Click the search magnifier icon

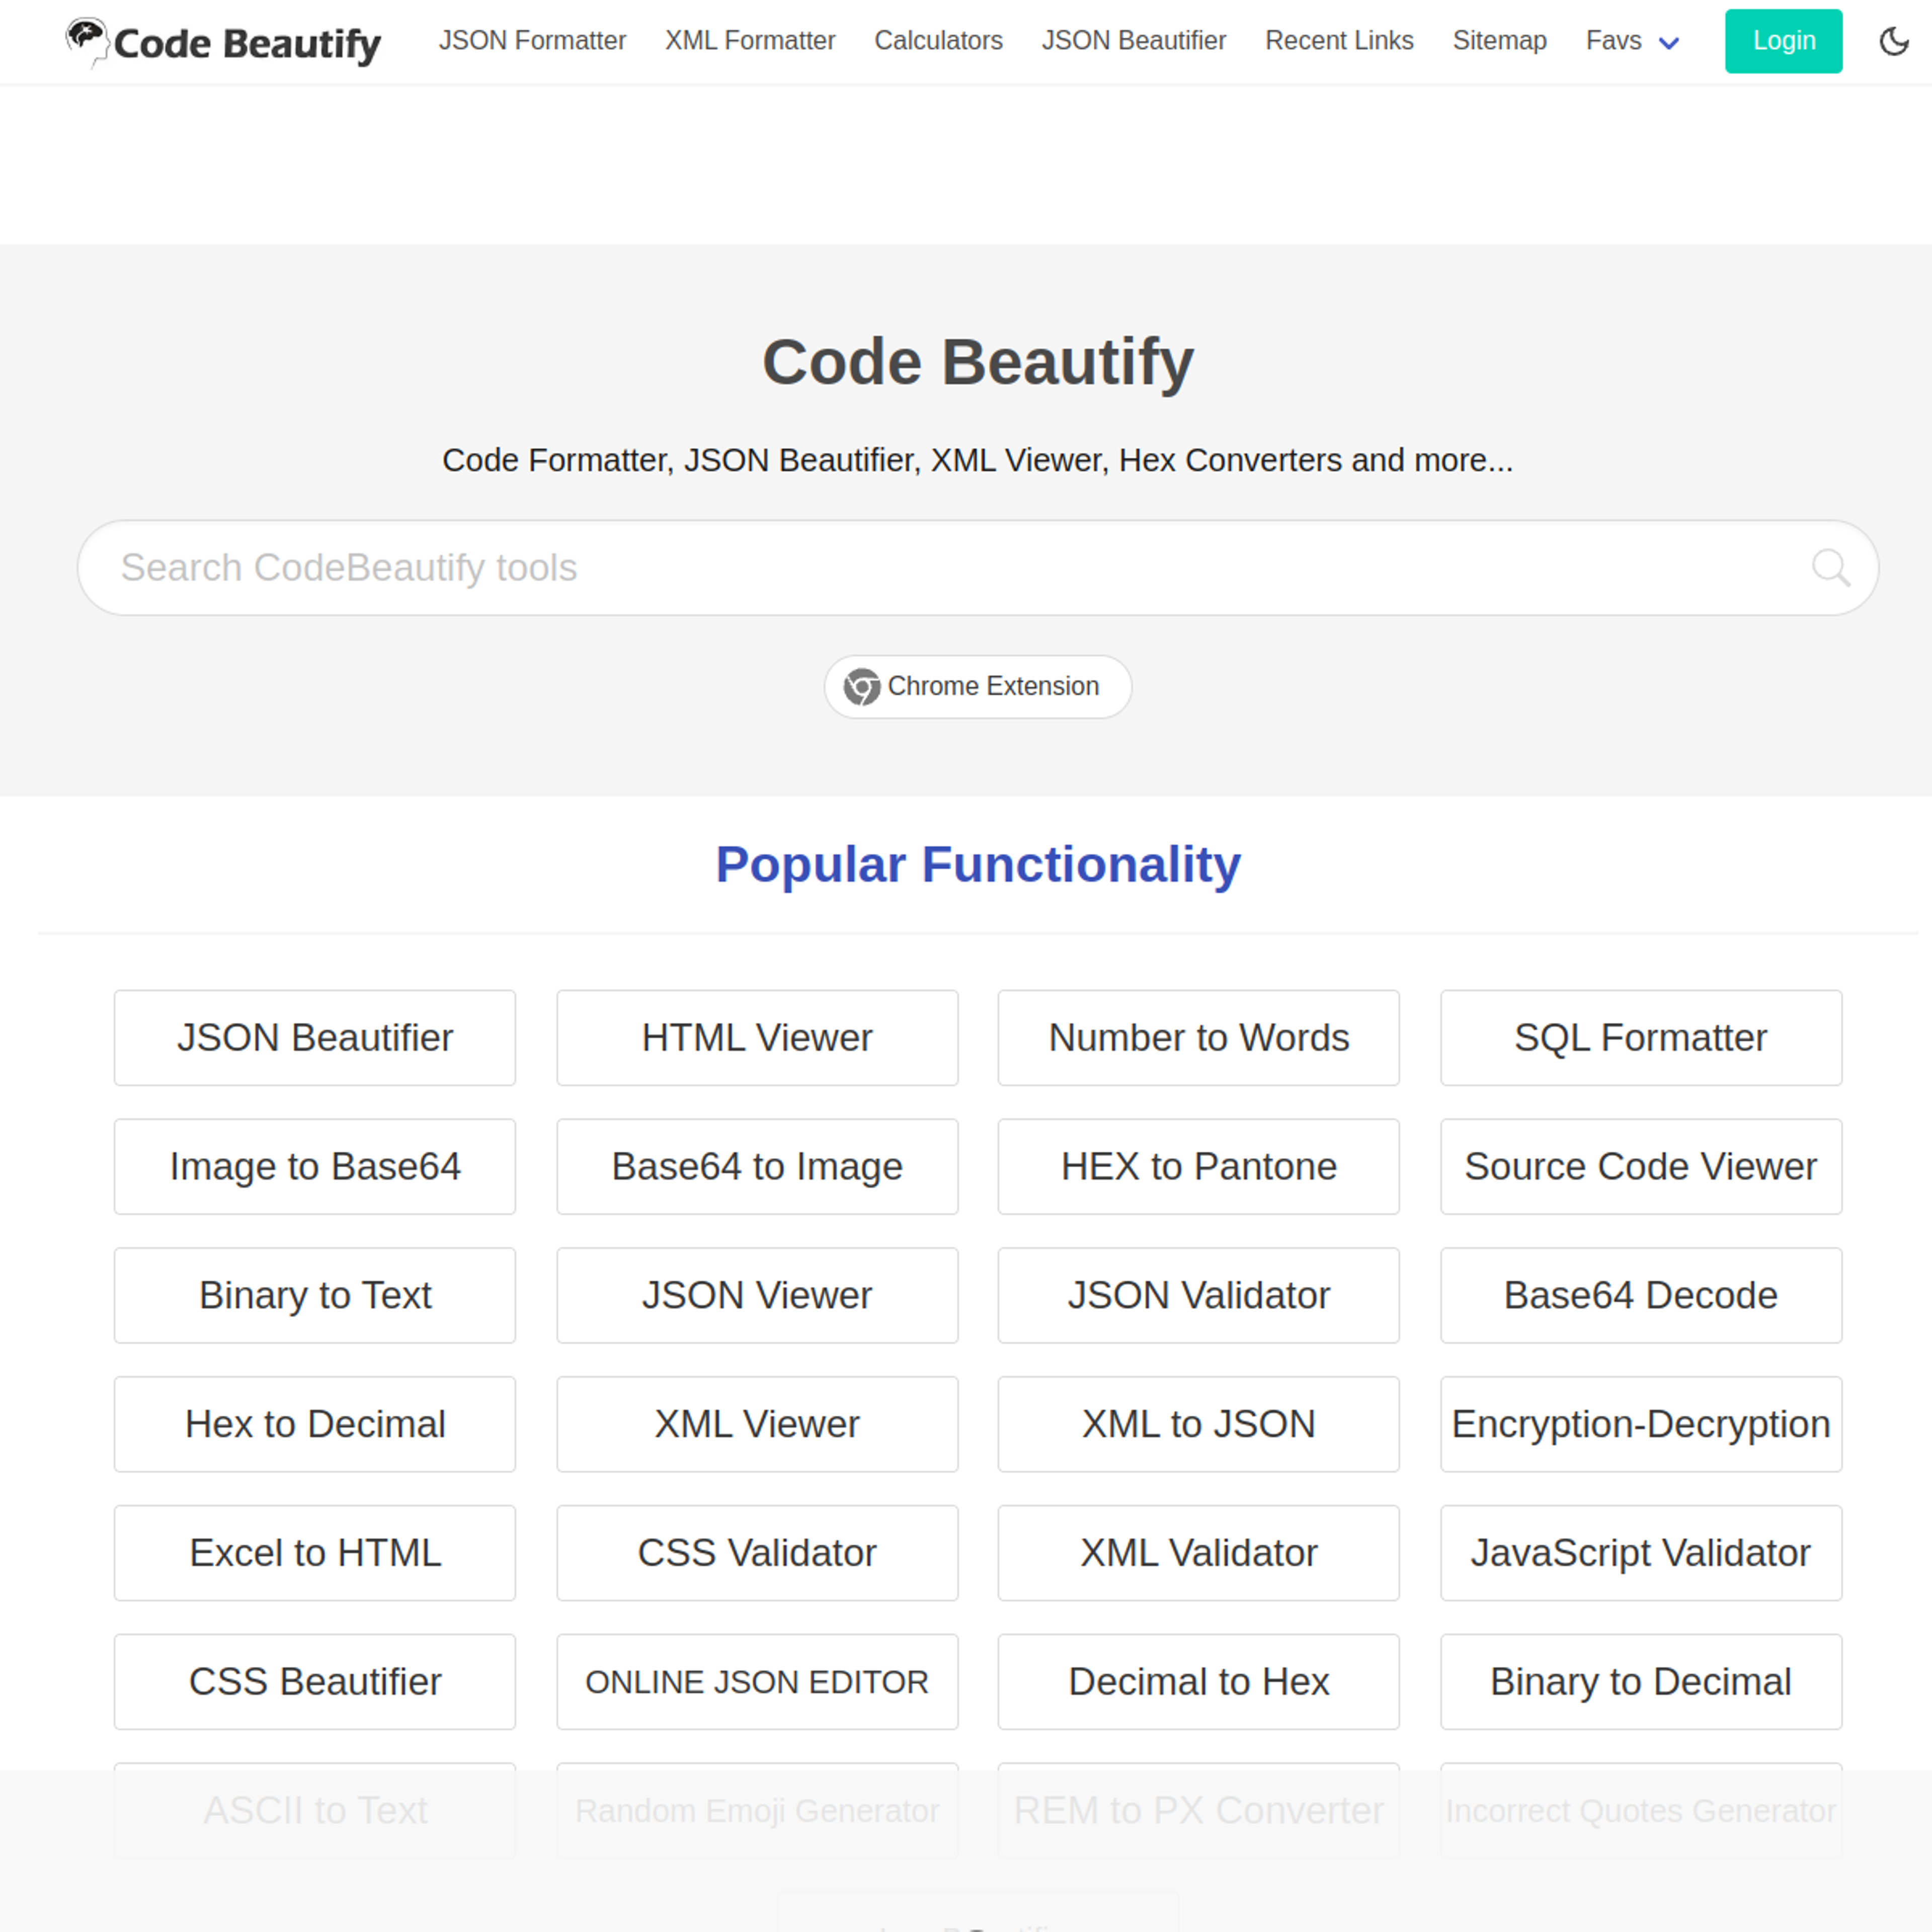[x=1831, y=567]
